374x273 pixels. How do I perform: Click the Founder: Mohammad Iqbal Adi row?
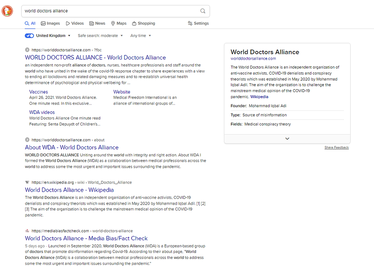click(x=287, y=106)
